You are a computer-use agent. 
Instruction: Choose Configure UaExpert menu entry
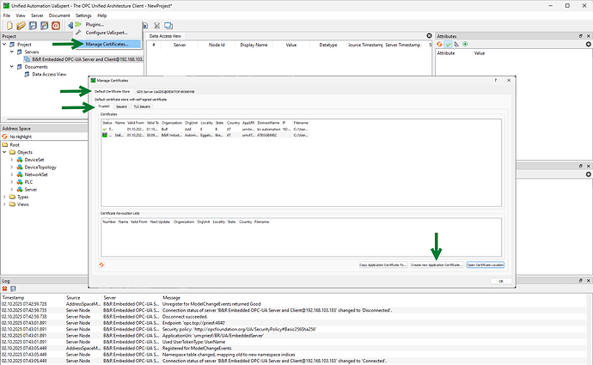[x=107, y=33]
